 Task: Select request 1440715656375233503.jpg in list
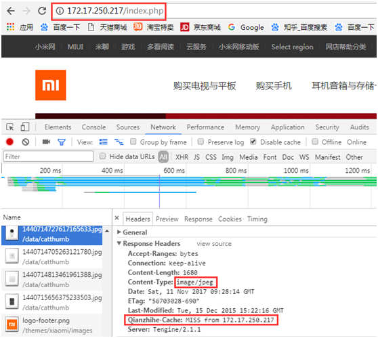coord(52,302)
